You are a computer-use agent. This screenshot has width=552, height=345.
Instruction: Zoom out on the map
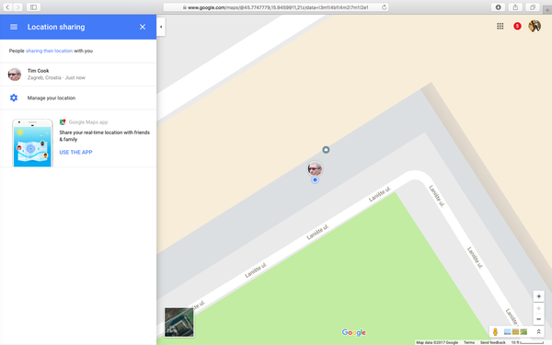tap(538, 319)
